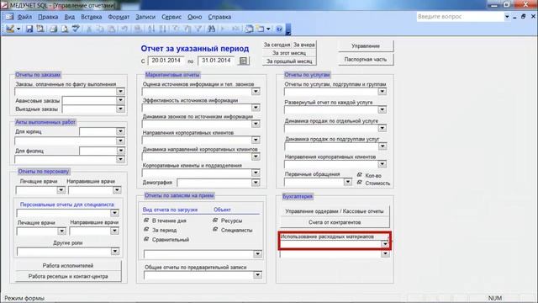Open calendar picker beside end date
The width and height of the screenshot is (538, 303).
pyautogui.click(x=243, y=61)
